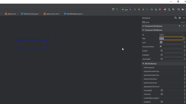Viewport: 186px width, 104px height.
Task: Add declared attribute with plus icon
Action: click(x=180, y=26)
